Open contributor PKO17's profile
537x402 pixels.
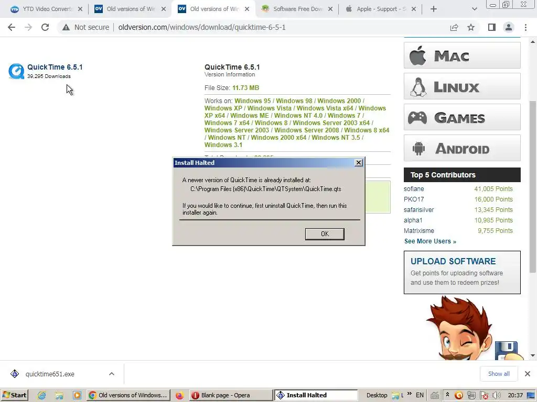coord(414,199)
